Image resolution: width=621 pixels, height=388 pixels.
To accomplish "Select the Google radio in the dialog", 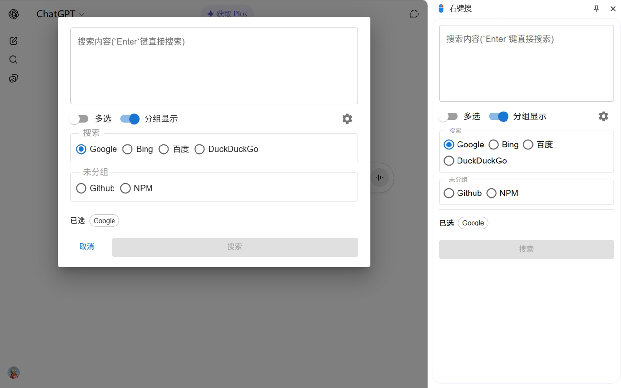I will 81,149.
